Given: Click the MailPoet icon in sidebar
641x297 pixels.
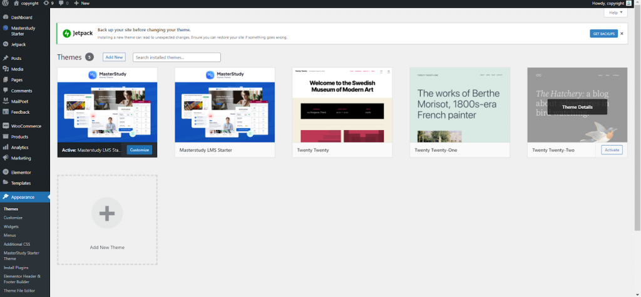Looking at the screenshot, I should [x=6, y=101].
